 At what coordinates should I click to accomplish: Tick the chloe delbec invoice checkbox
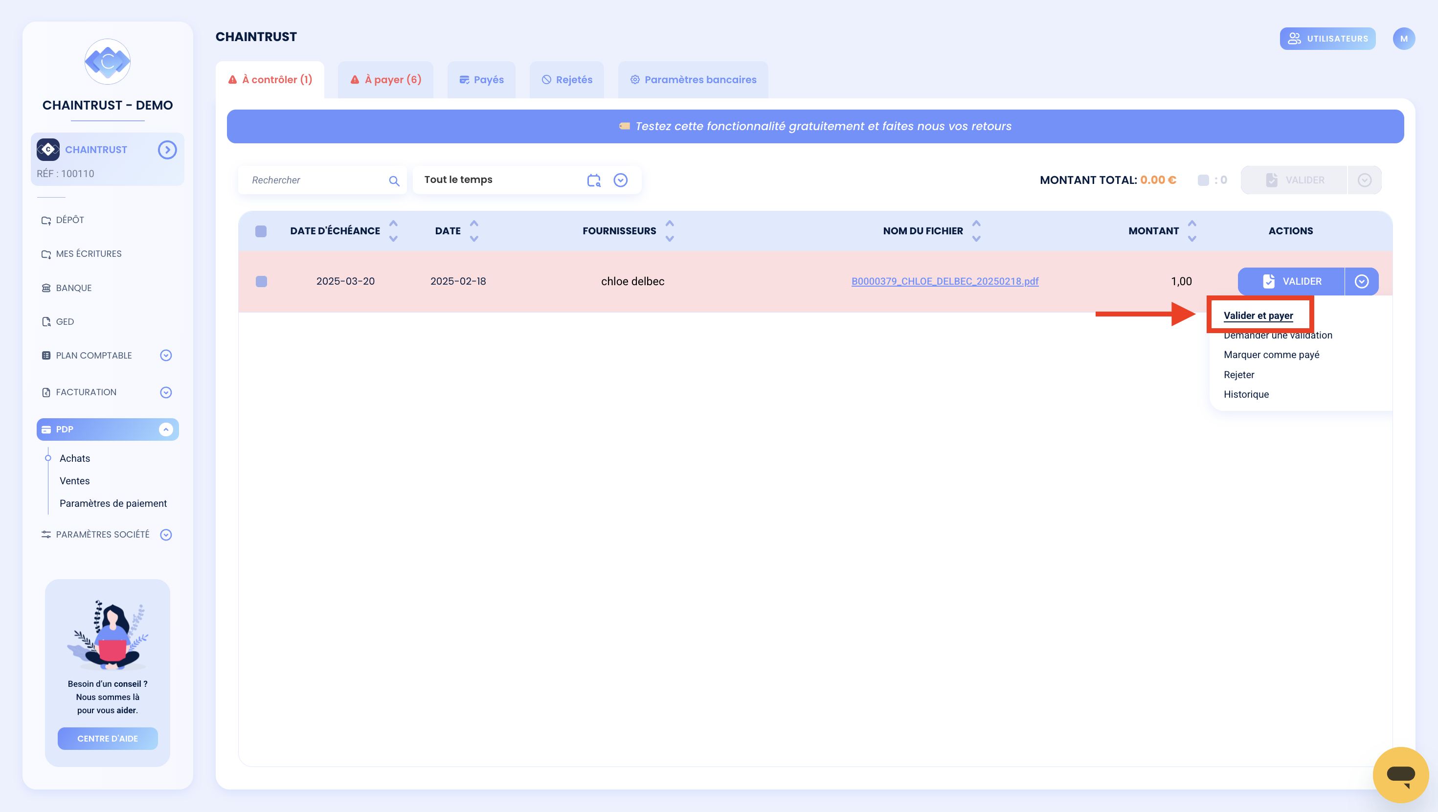point(261,281)
